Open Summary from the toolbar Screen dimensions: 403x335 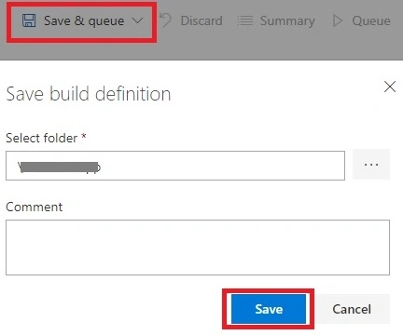(287, 21)
